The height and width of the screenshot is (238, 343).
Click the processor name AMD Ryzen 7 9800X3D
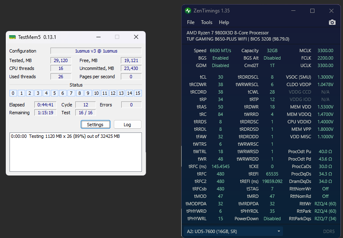[x=228, y=33]
